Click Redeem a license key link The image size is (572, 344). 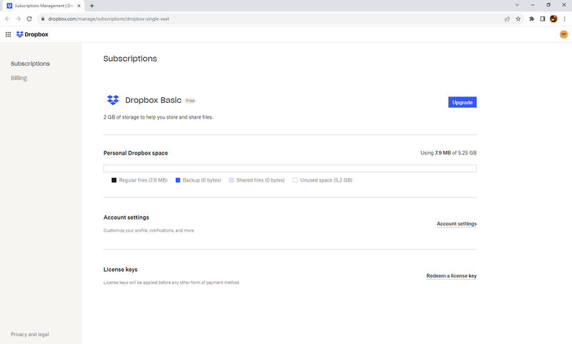coord(451,275)
